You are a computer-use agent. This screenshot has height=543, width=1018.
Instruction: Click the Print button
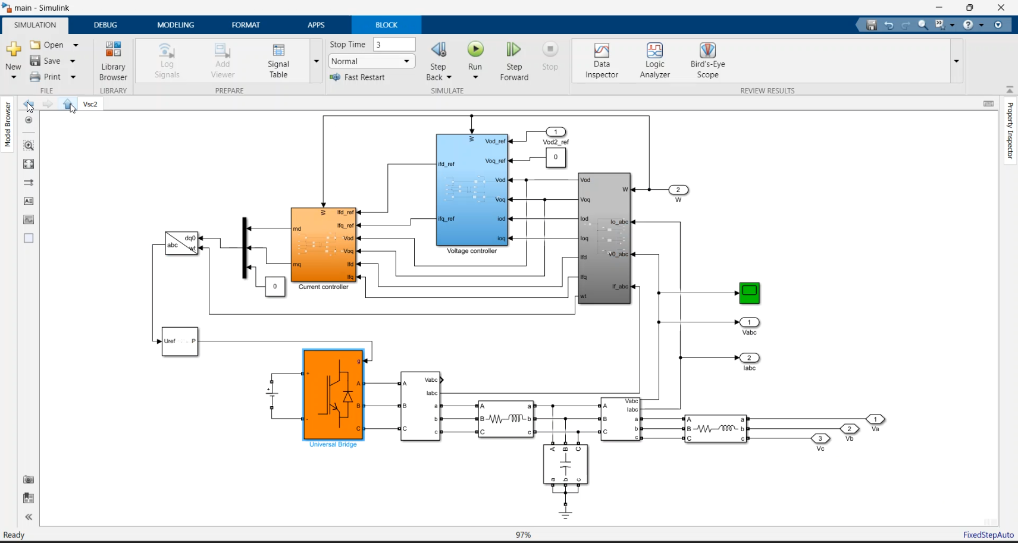pos(46,77)
